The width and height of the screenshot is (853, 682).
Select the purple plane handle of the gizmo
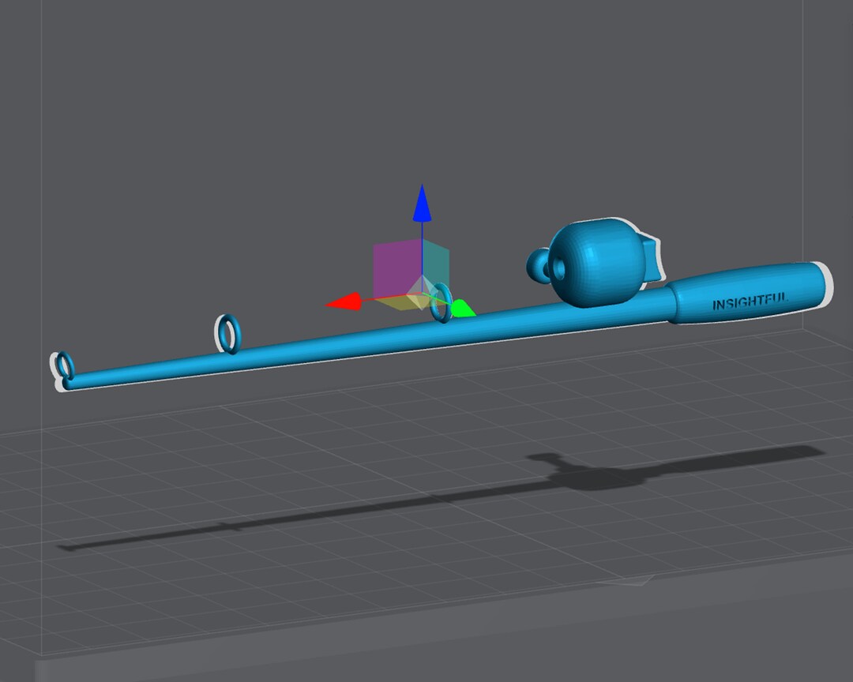[x=397, y=269]
